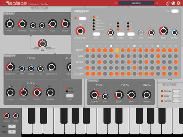Disable Accent on step 9

tap(134, 68)
